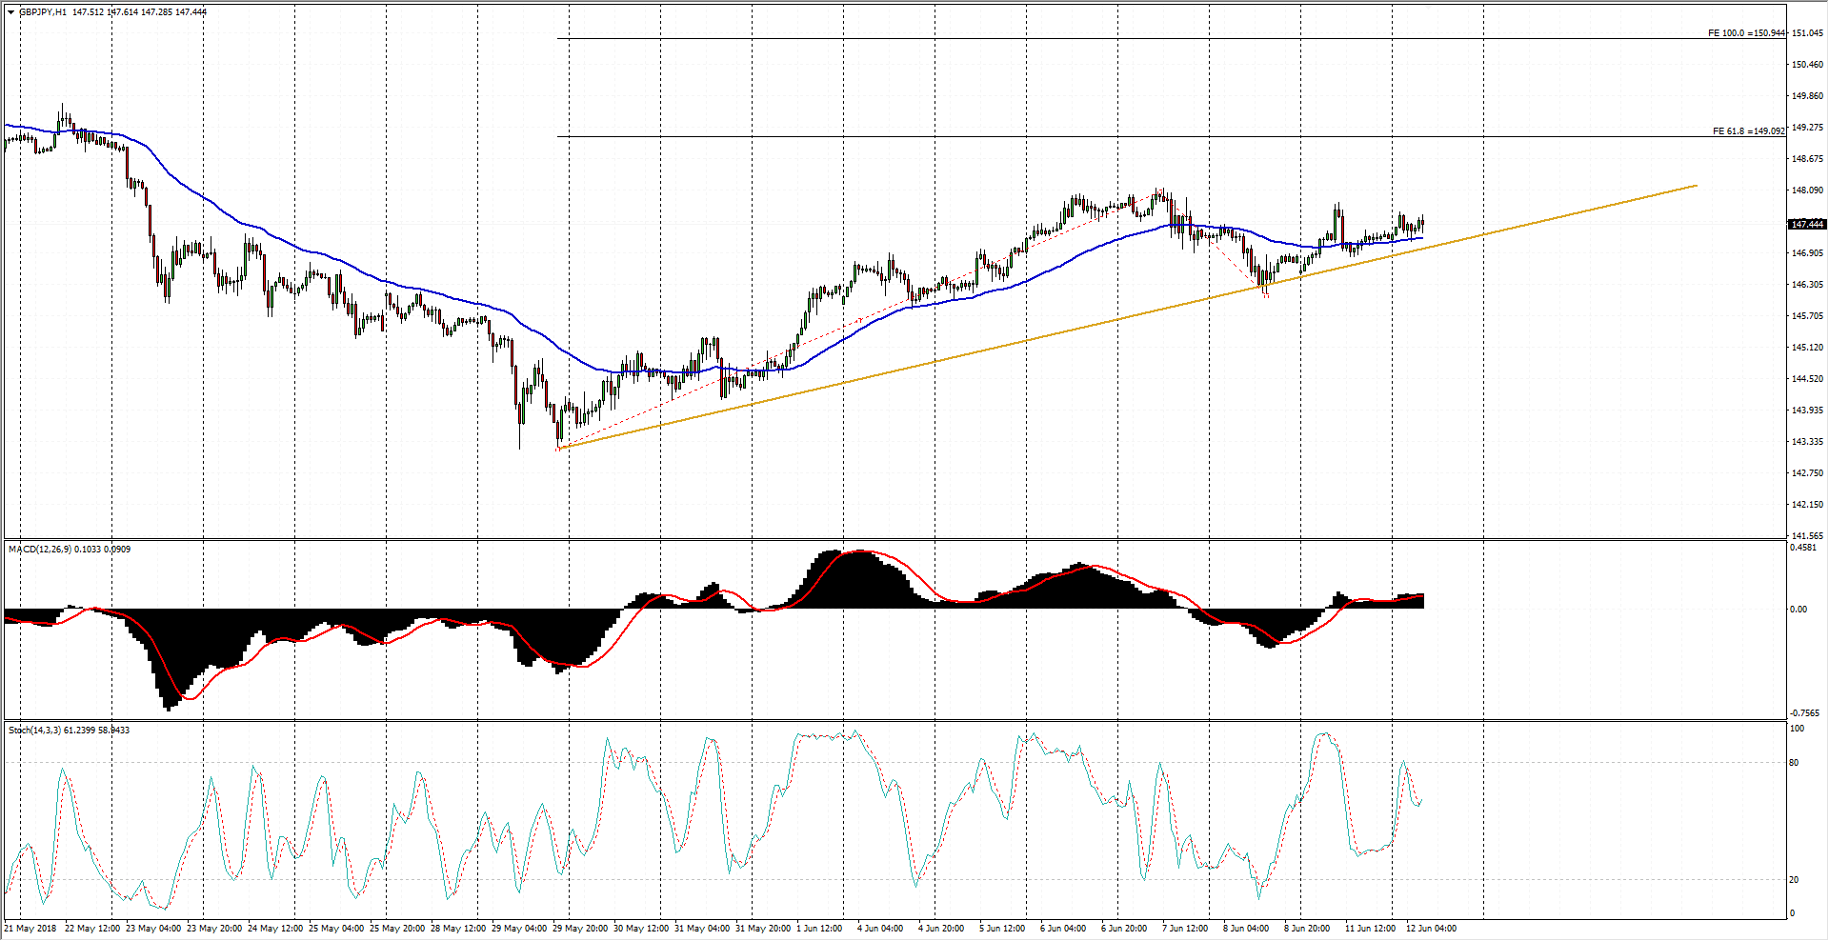Click the Stoch(14,3,3) indicator label
This screenshot has width=1829, height=941.
click(34, 731)
